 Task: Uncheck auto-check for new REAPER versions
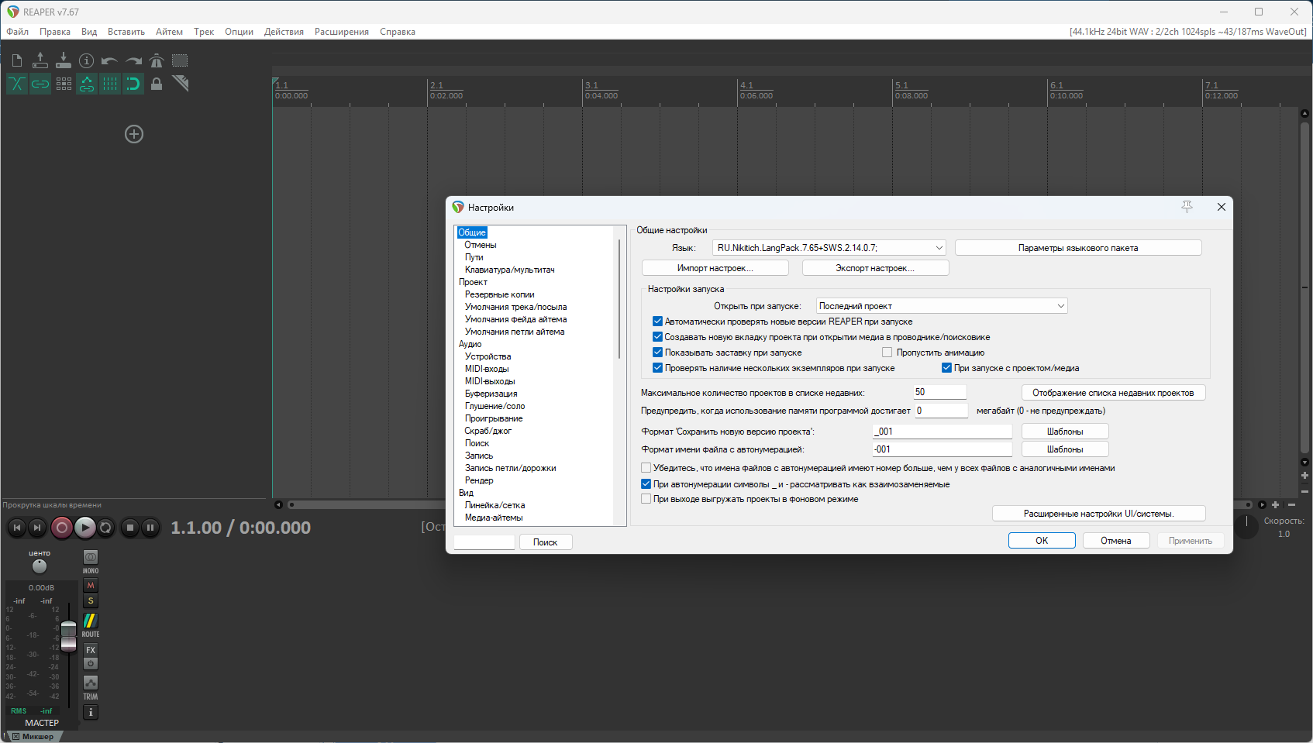point(657,322)
